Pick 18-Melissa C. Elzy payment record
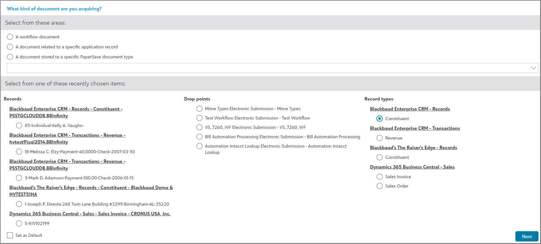 (x=19, y=152)
